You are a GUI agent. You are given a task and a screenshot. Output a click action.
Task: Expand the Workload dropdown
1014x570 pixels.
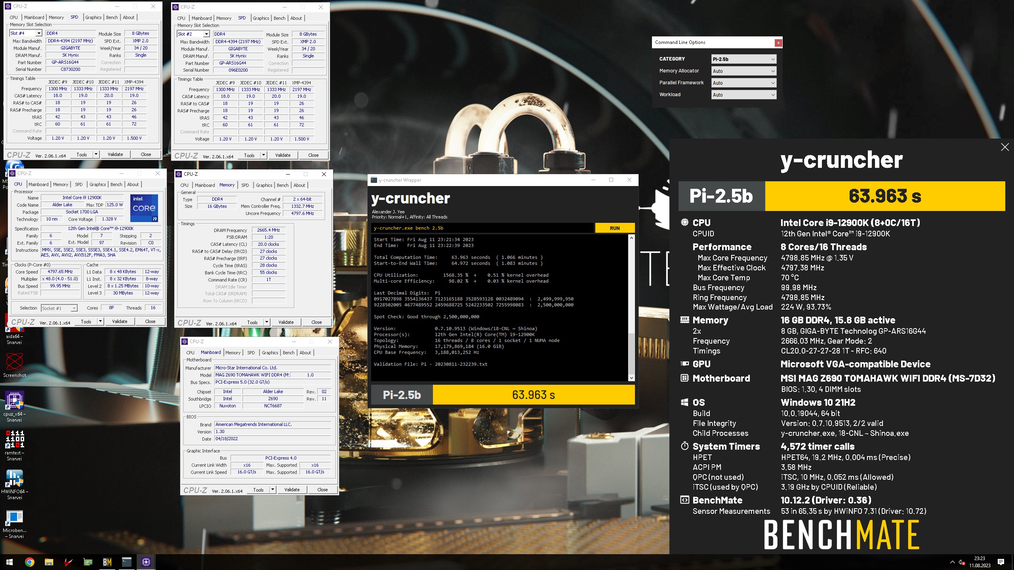click(743, 95)
